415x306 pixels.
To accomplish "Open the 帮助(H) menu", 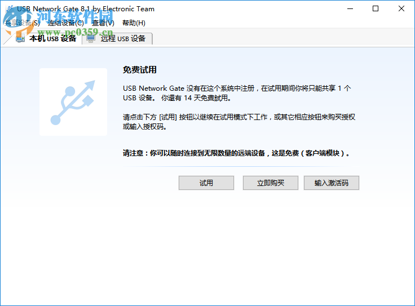I will point(134,23).
